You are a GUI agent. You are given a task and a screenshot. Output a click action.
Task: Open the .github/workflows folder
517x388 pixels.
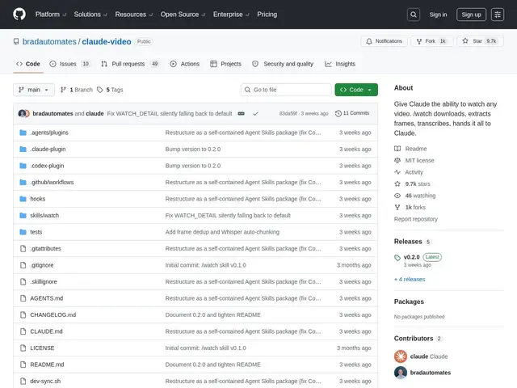coord(52,182)
